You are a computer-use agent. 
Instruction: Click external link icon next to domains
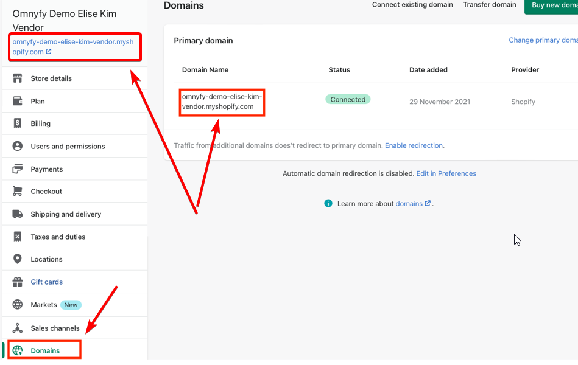tap(428, 203)
